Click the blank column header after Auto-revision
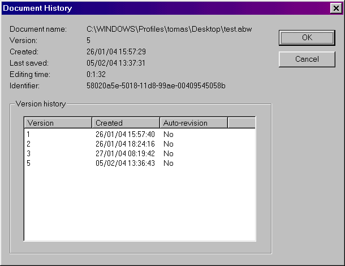Screen dimensions: 345x266 click(x=241, y=123)
